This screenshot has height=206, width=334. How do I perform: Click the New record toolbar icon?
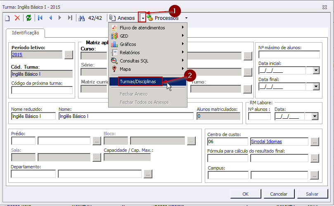pyautogui.click(x=7, y=18)
